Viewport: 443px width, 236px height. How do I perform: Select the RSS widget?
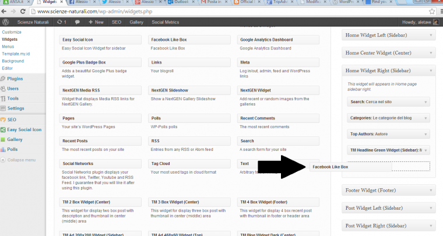point(189,141)
